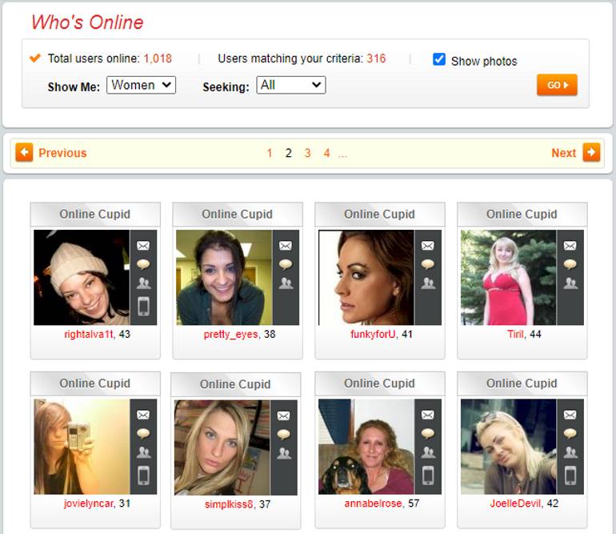The width and height of the screenshot is (616, 534).
Task: Click friends icon on JoelleDevil card
Action: (570, 452)
